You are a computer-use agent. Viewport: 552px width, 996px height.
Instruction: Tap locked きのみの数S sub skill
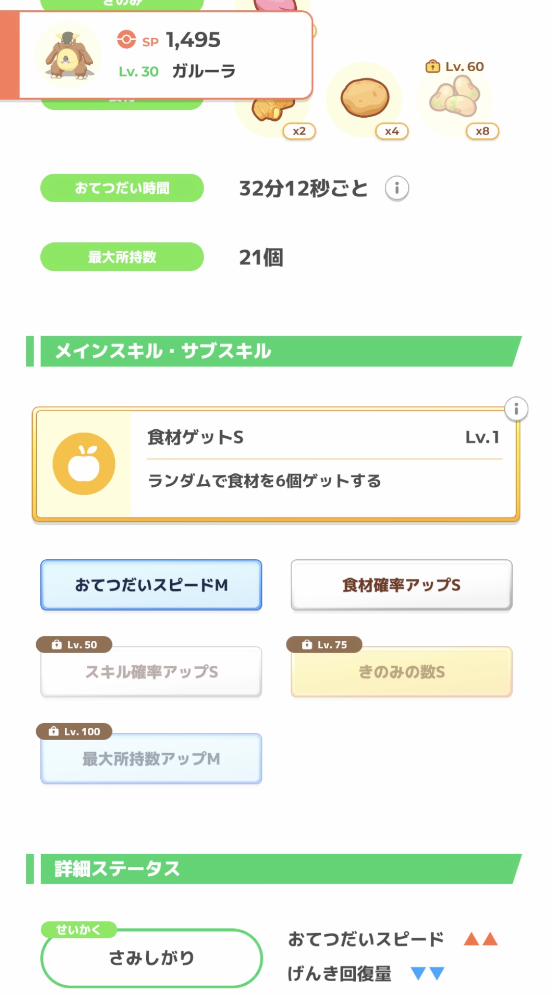[x=401, y=672]
